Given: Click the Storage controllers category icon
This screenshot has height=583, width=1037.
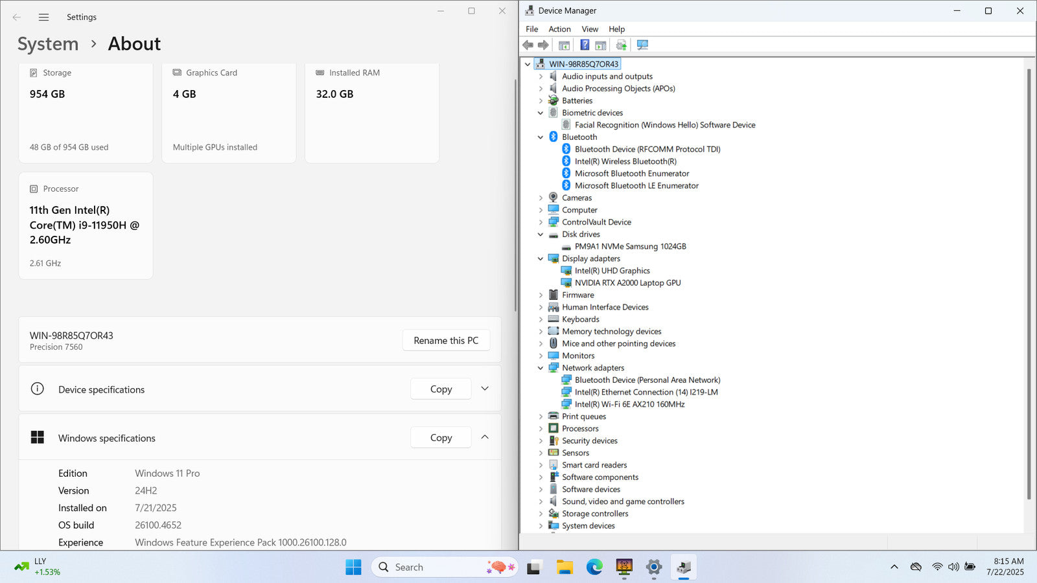Looking at the screenshot, I should tap(553, 514).
